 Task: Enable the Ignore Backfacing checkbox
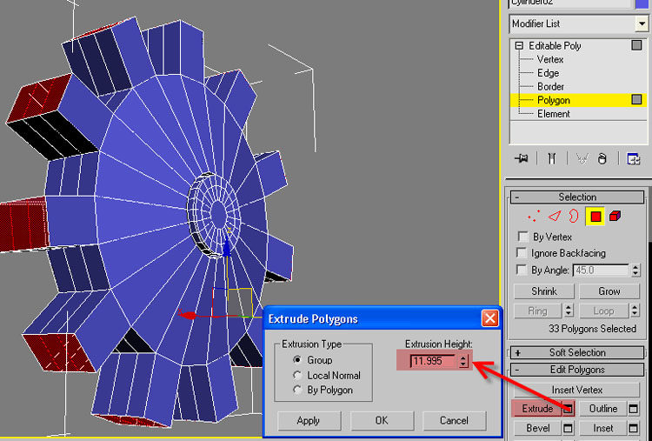point(522,253)
